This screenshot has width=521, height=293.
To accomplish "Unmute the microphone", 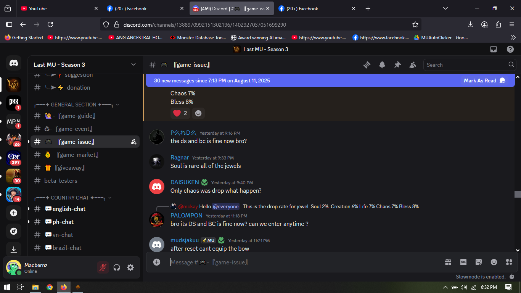I will [x=103, y=267].
